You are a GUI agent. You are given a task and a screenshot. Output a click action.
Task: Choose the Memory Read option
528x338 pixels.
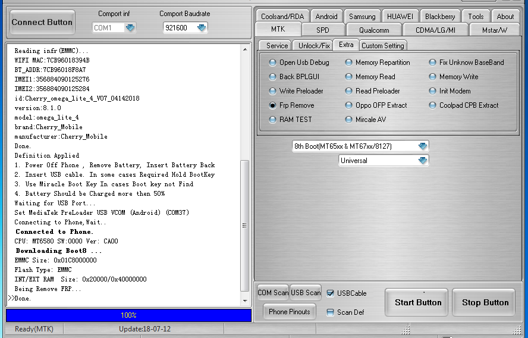point(370,77)
